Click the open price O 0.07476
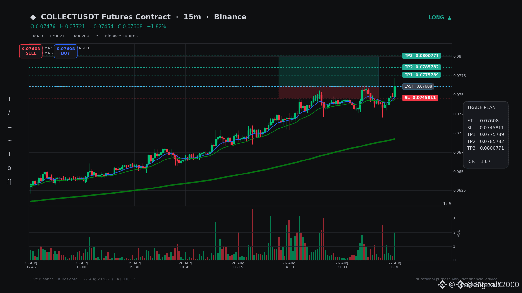 (x=43, y=27)
